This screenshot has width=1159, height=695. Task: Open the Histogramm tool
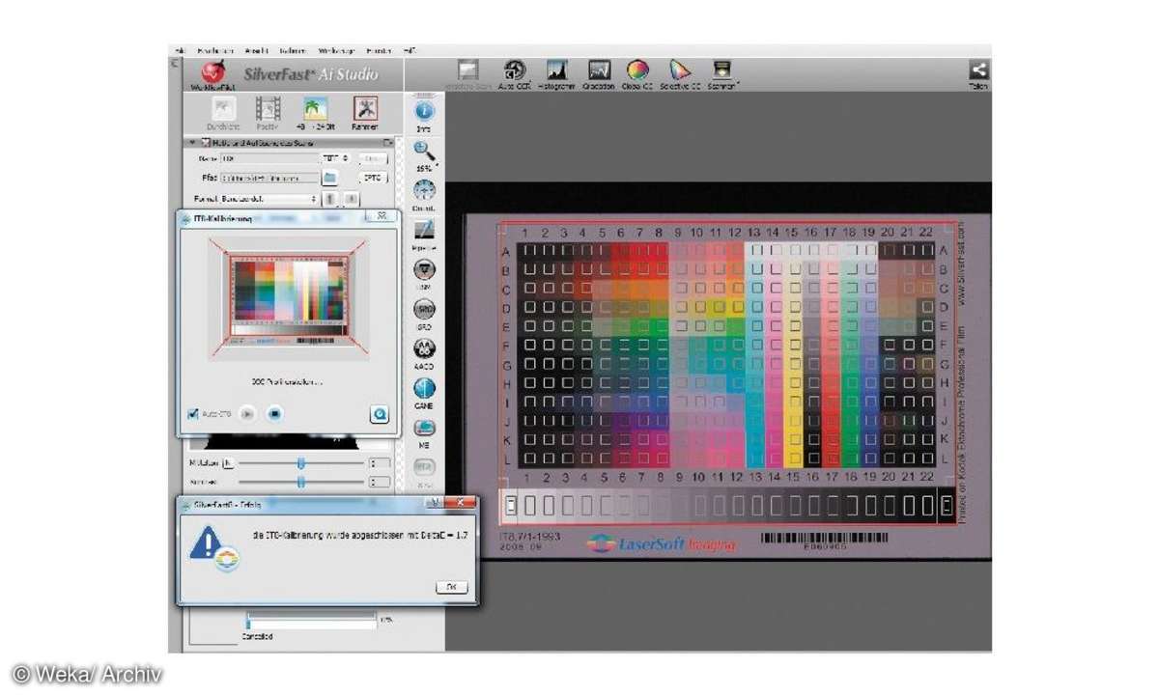pyautogui.click(x=556, y=69)
